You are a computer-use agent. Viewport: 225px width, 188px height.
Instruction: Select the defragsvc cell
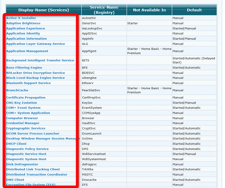104,164
